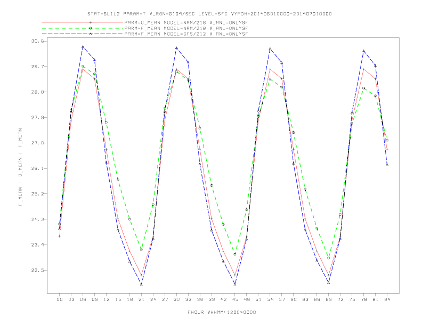Select the green F_MEAN NAM/218 legend label
The image size is (422, 326).
186,28
